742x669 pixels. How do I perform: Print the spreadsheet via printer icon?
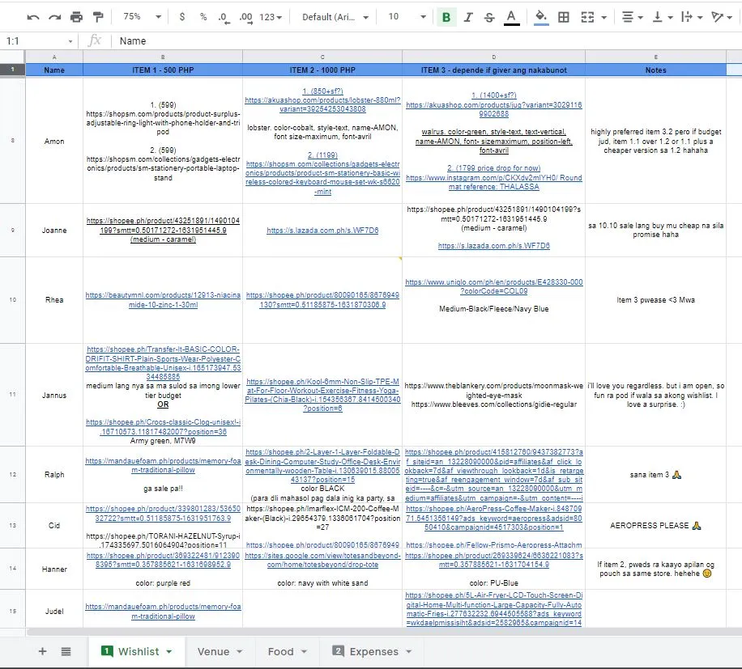click(76, 18)
